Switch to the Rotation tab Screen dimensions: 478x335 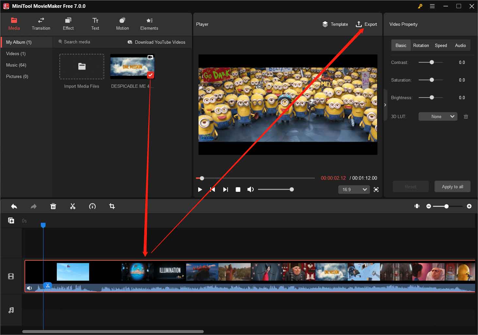(421, 45)
